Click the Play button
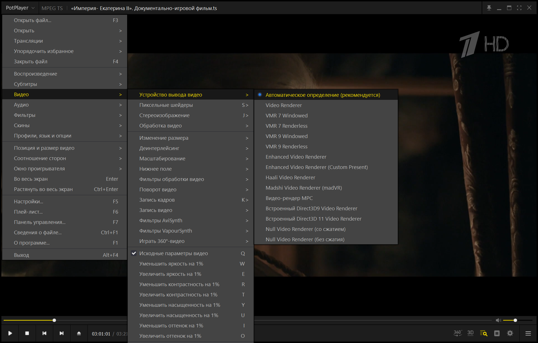The width and height of the screenshot is (538, 343). (x=10, y=333)
